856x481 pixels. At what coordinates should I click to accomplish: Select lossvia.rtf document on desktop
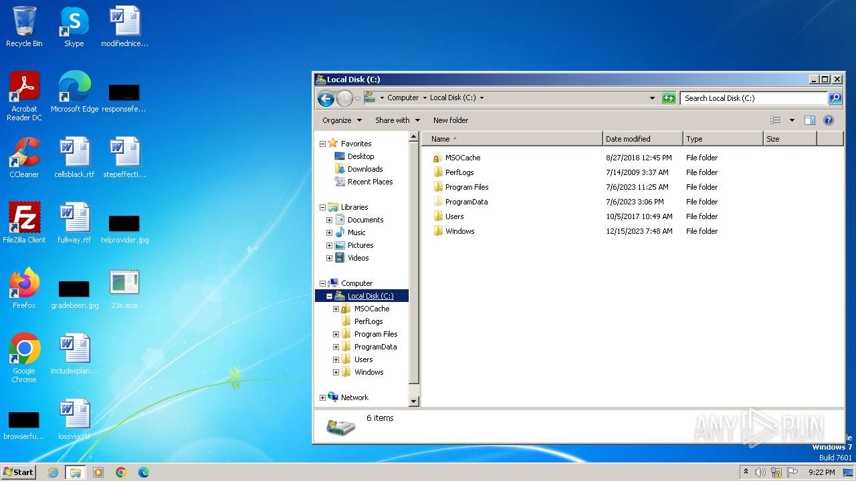click(x=74, y=420)
